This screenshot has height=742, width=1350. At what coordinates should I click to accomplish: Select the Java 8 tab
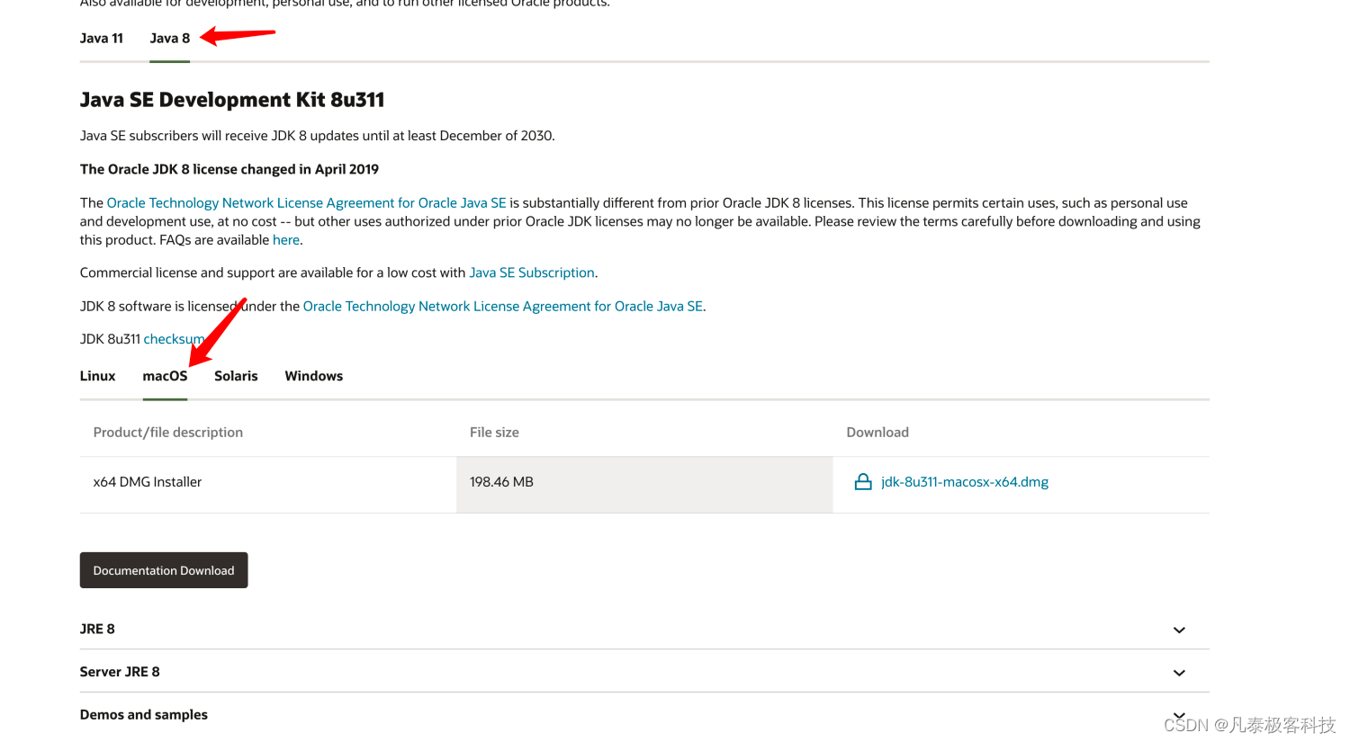click(169, 39)
